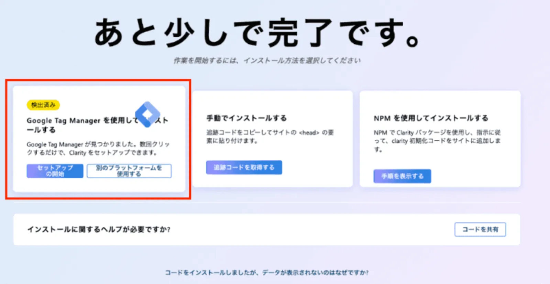550x284 pixels.
Task: Select the NPM を使用してインストールする card title
Action: click(431, 118)
